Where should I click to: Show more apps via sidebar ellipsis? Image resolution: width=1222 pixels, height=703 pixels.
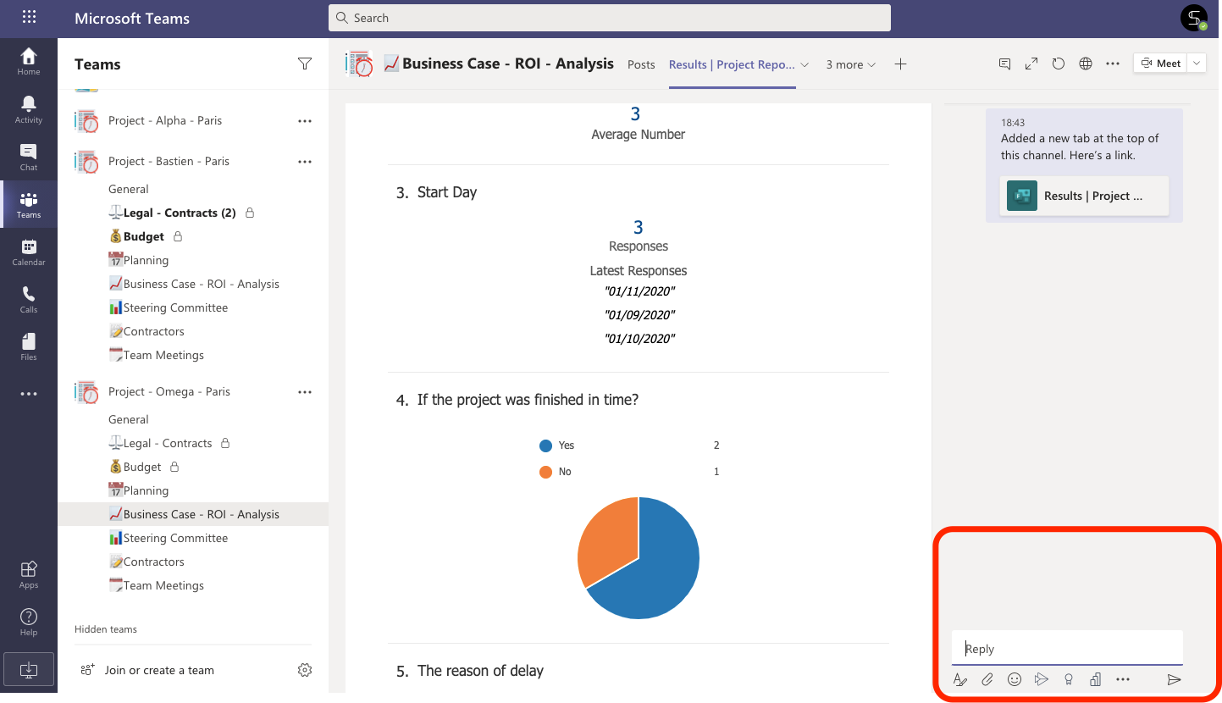[x=29, y=394]
